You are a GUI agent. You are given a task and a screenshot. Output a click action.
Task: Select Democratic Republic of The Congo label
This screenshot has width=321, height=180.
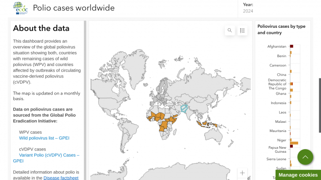[x=277, y=84]
